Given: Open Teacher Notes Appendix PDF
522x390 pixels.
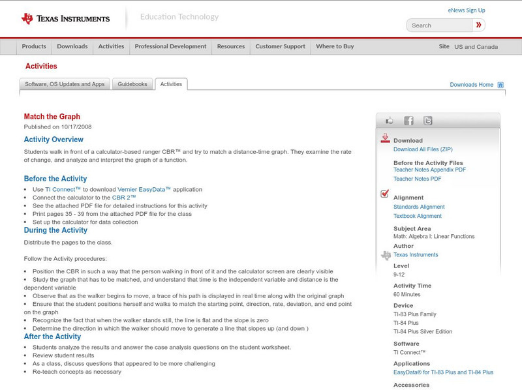Looking at the screenshot, I should 429,170.
